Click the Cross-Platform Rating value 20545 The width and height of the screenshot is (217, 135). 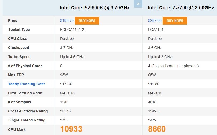65,111
